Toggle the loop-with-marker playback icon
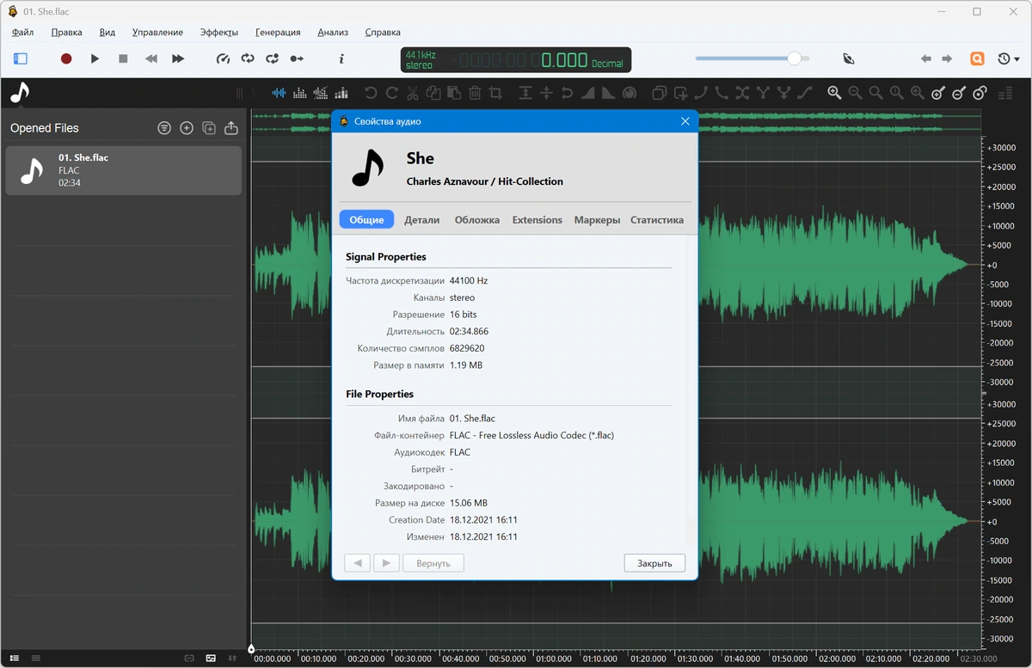Viewport: 1032px width, 668px height. [x=273, y=58]
